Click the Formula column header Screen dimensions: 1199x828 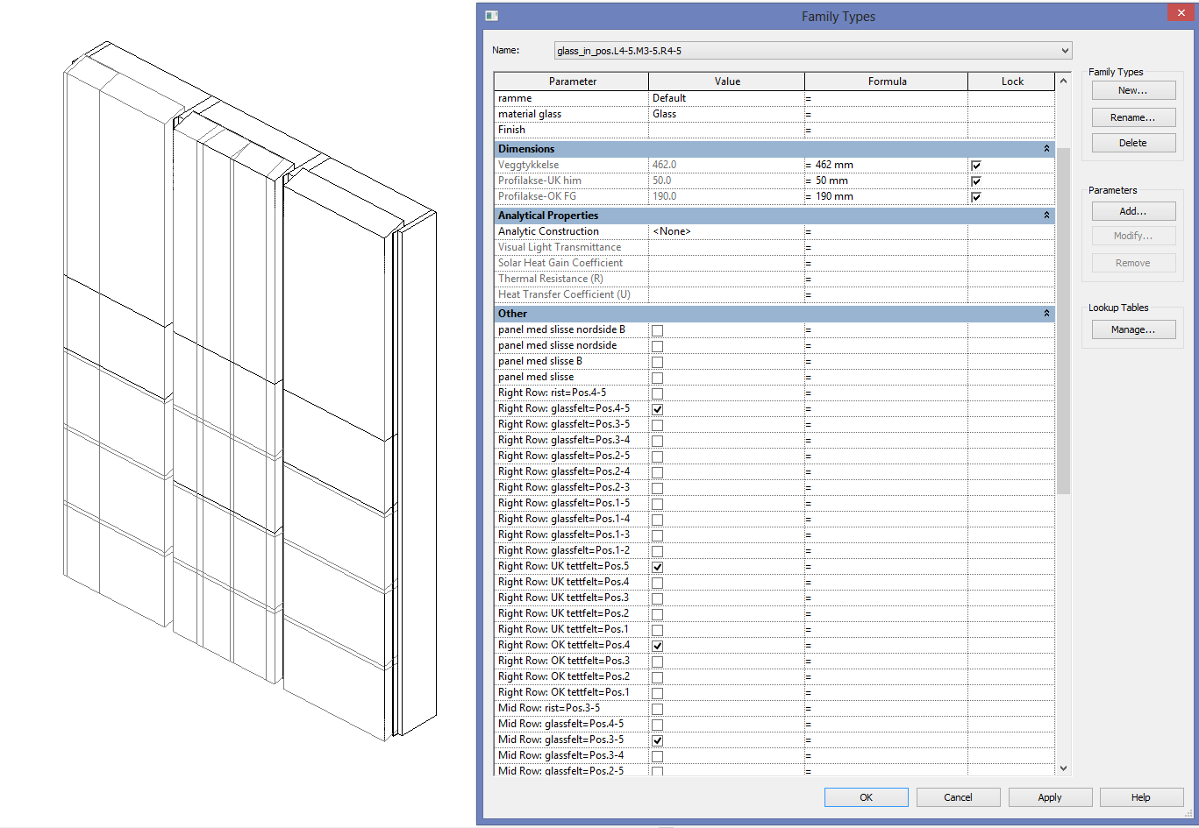click(887, 81)
